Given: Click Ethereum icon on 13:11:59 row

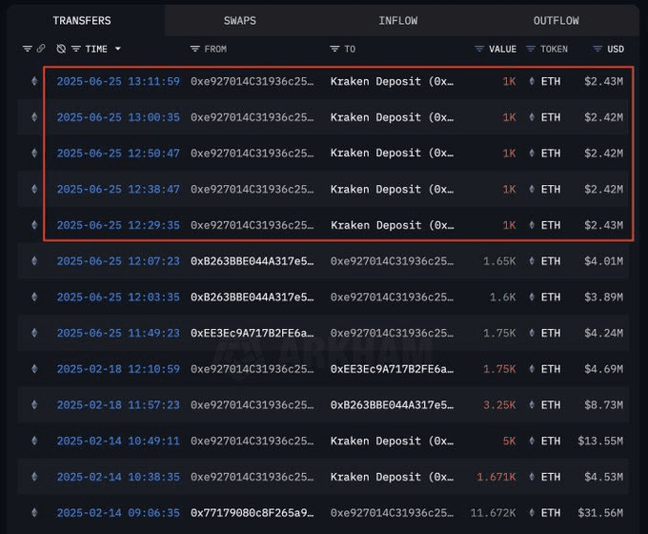Looking at the screenshot, I should pos(35,82).
